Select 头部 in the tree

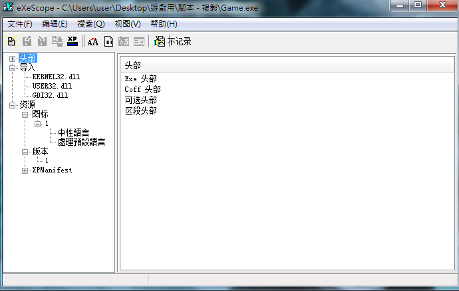(28, 58)
